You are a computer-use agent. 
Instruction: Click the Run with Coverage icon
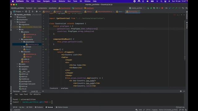click(x=154, y=8)
